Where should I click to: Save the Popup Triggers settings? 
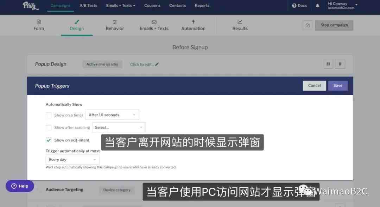point(338,86)
